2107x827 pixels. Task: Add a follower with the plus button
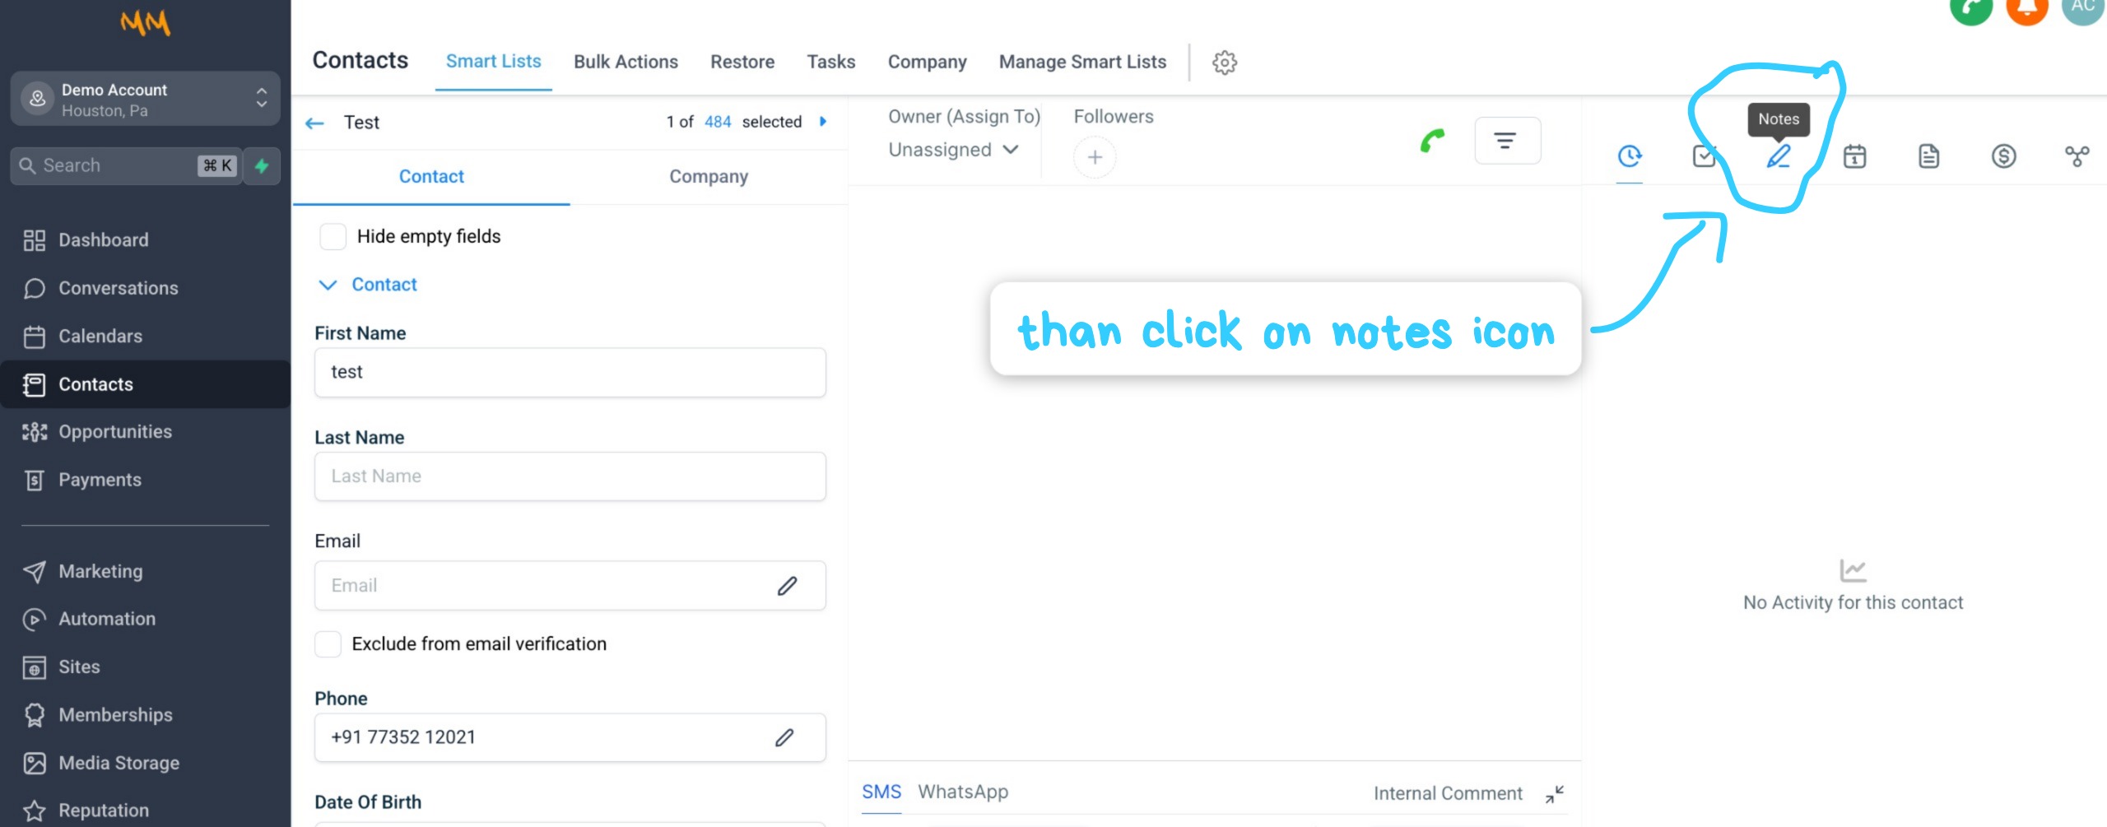point(1095,156)
